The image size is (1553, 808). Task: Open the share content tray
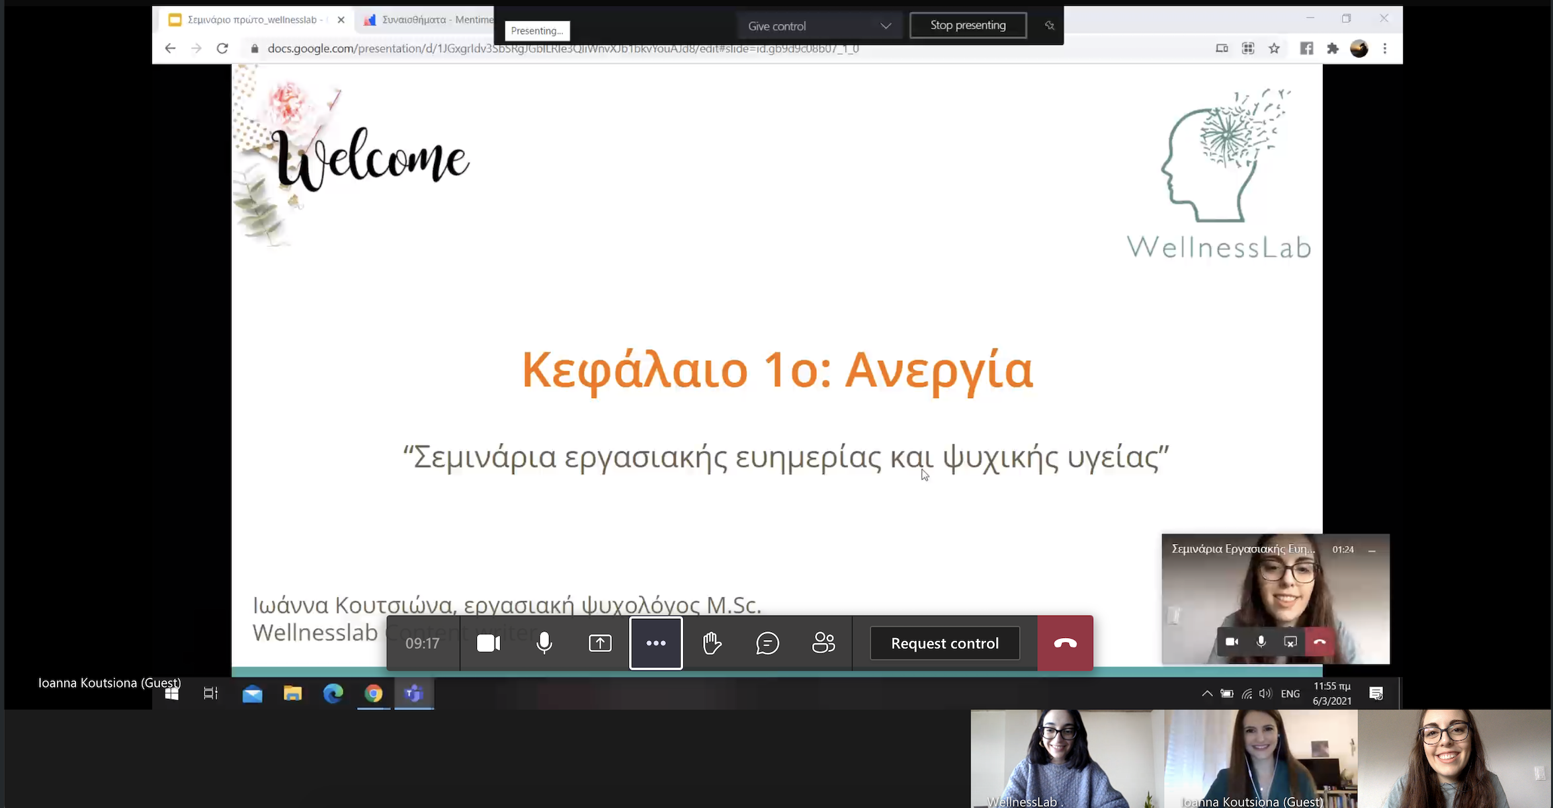600,643
